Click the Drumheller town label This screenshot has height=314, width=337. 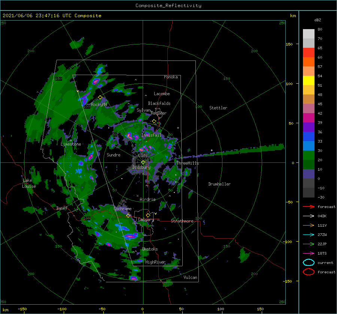(219, 184)
